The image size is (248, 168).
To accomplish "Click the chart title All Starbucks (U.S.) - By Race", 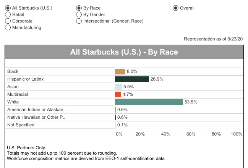I will click(x=124, y=52).
